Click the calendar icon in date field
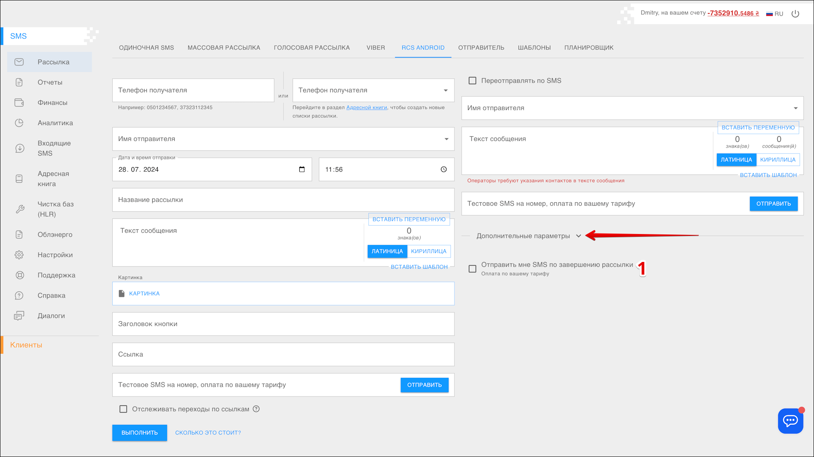 click(x=302, y=169)
